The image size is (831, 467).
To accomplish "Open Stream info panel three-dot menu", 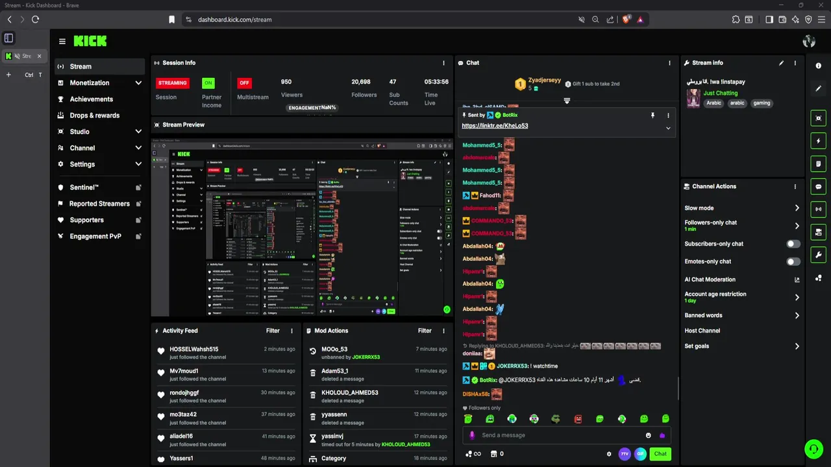I will [795, 63].
